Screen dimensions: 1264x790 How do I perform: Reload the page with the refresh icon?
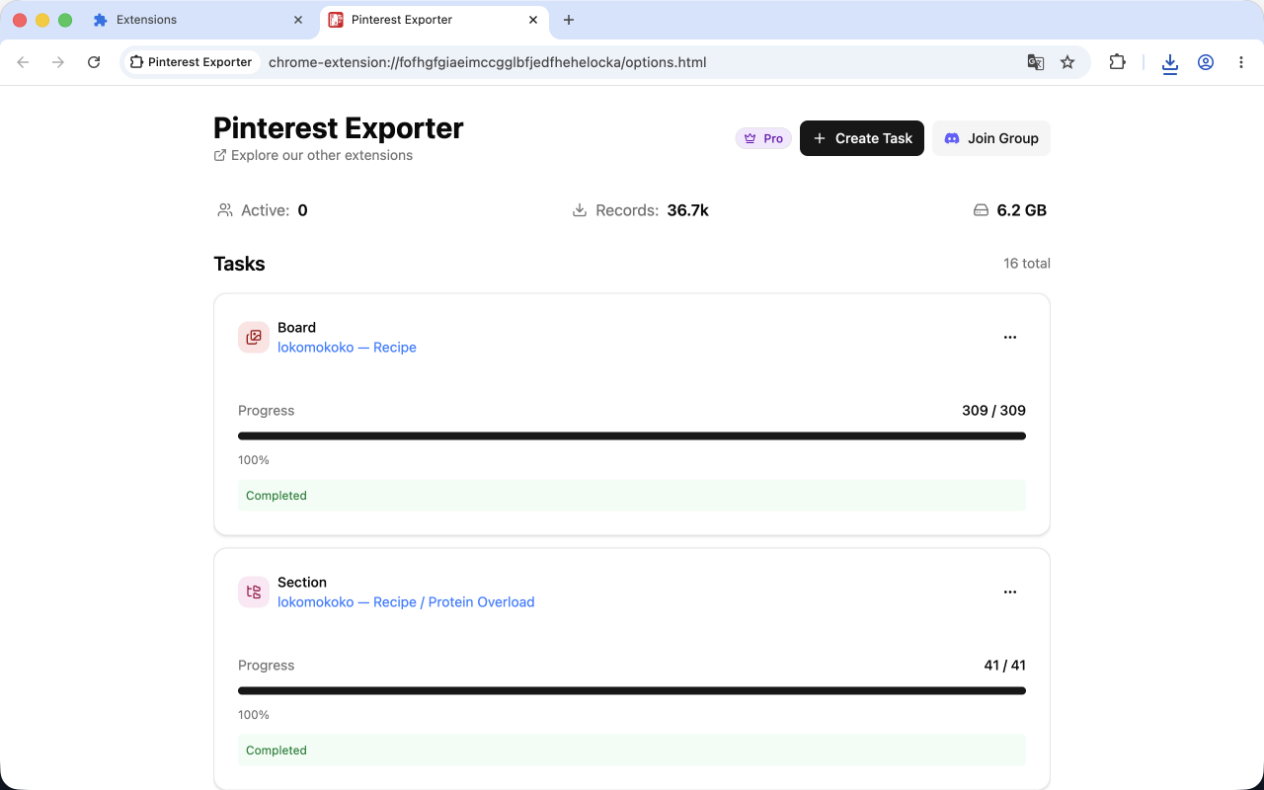(94, 62)
